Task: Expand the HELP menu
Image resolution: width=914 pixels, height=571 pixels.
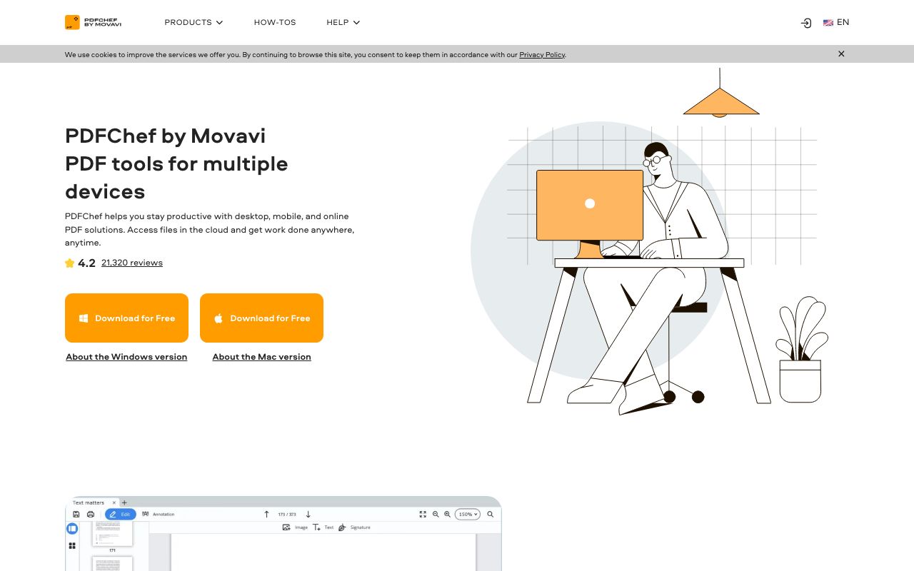Action: coord(343,23)
